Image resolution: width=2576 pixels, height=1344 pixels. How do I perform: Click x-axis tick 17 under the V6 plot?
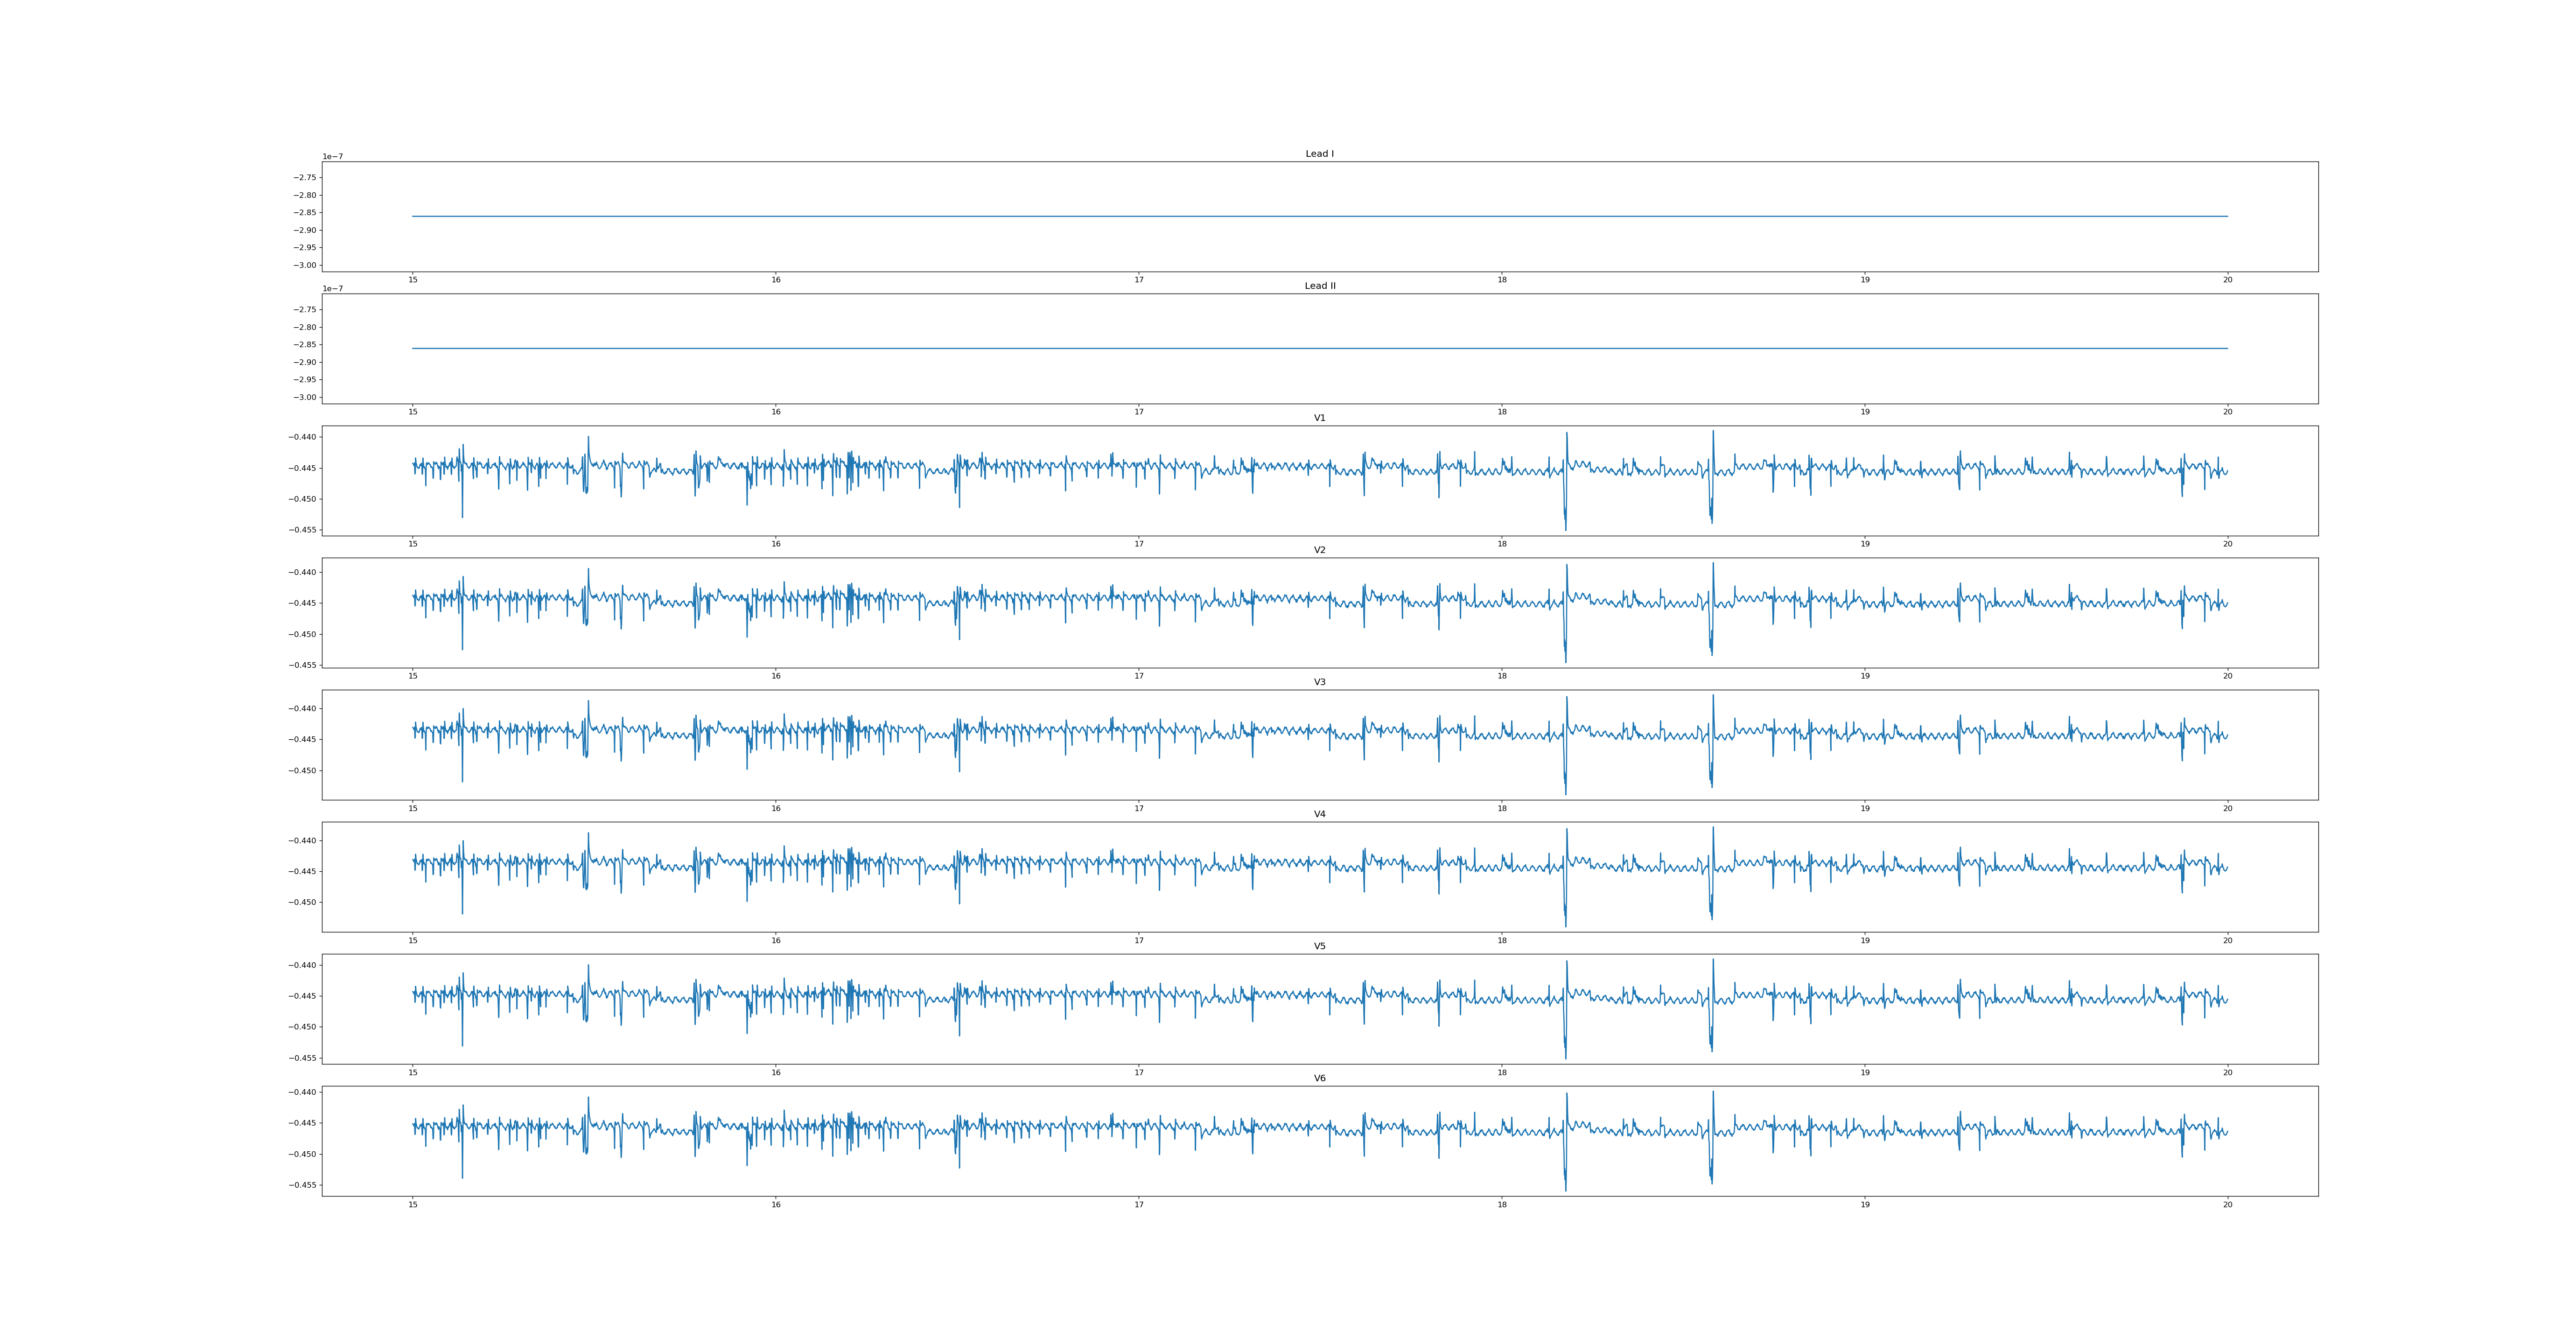tap(1138, 1205)
